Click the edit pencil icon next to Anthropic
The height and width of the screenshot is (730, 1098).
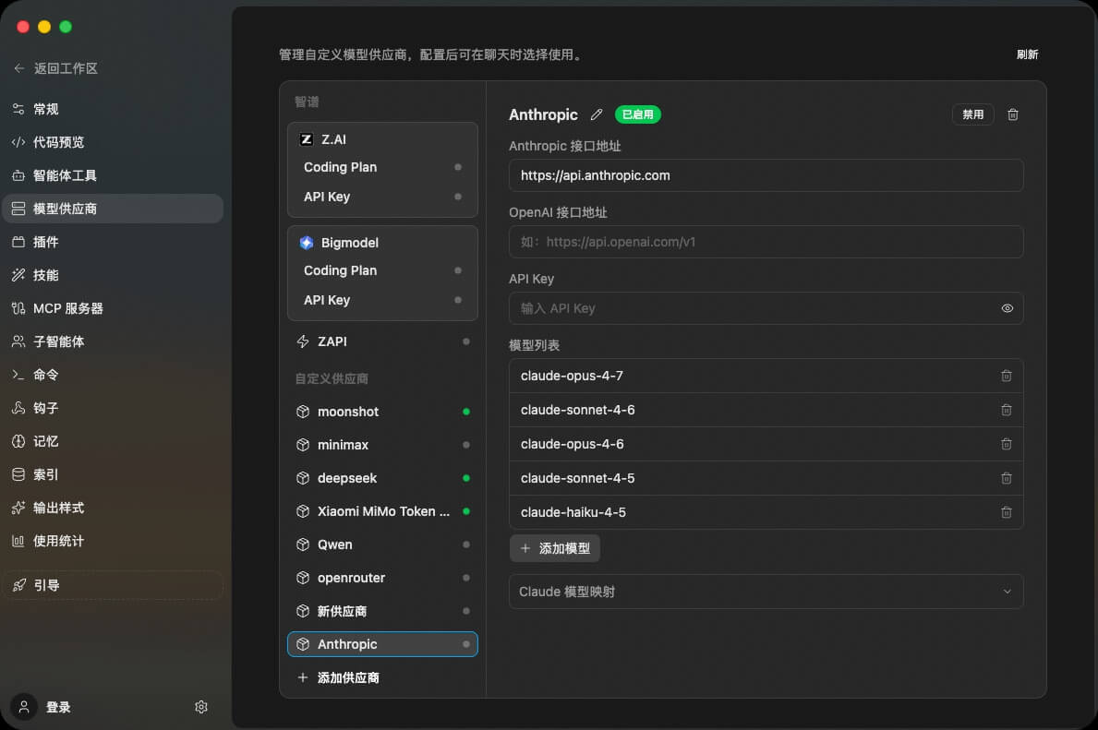[596, 114]
